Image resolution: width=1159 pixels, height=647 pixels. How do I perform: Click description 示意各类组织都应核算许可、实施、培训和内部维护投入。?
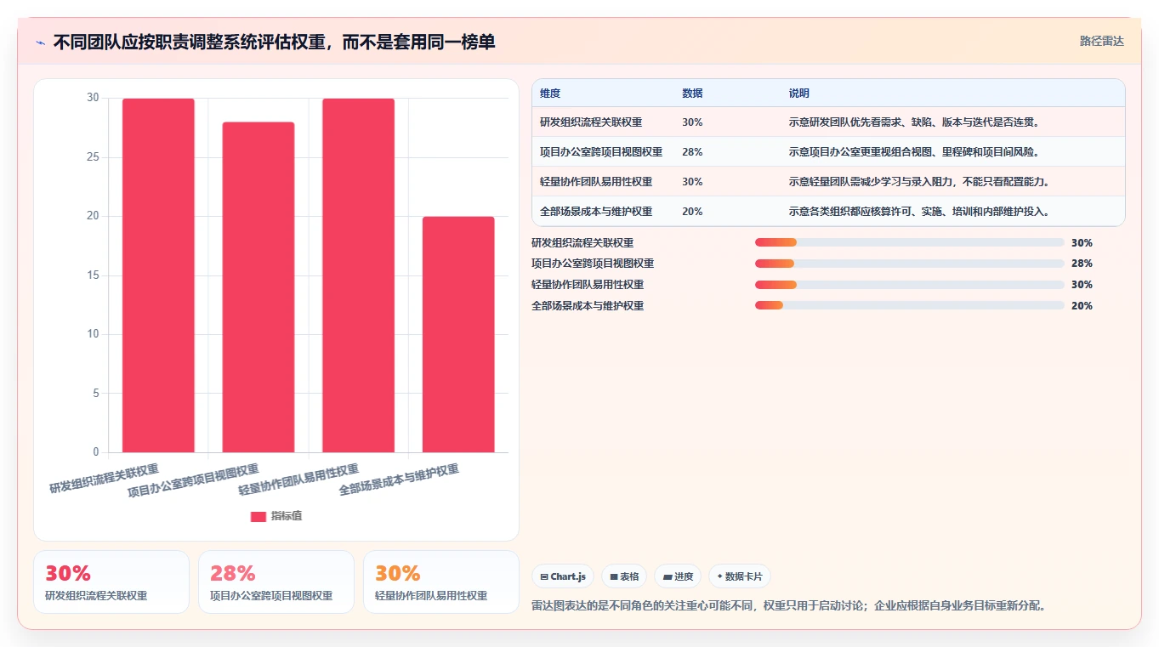click(919, 212)
